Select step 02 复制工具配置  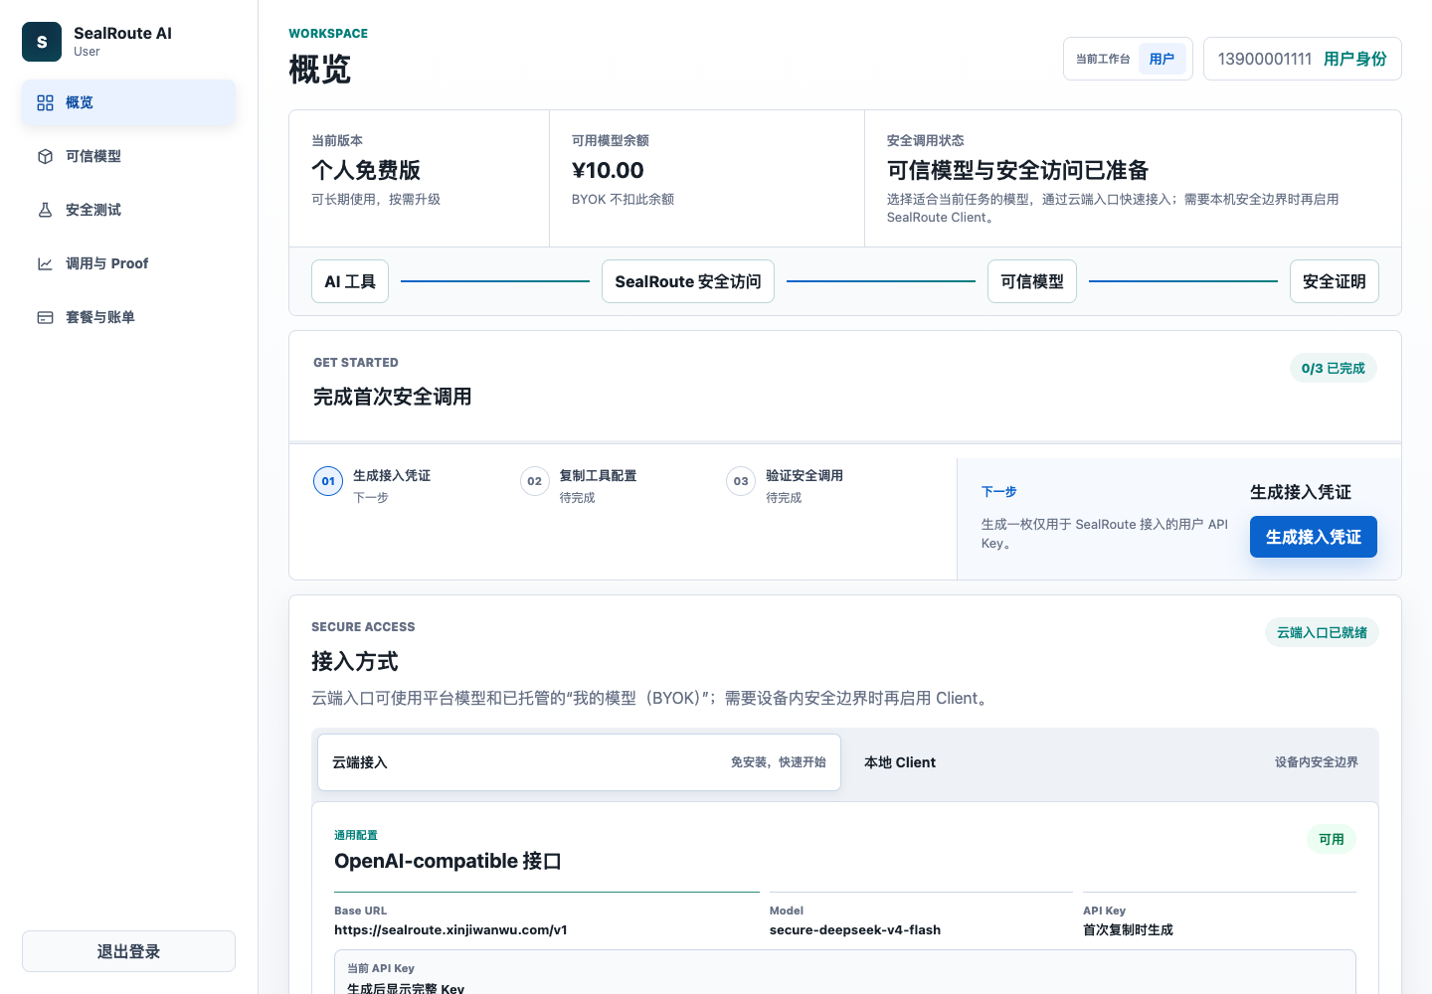(x=579, y=485)
